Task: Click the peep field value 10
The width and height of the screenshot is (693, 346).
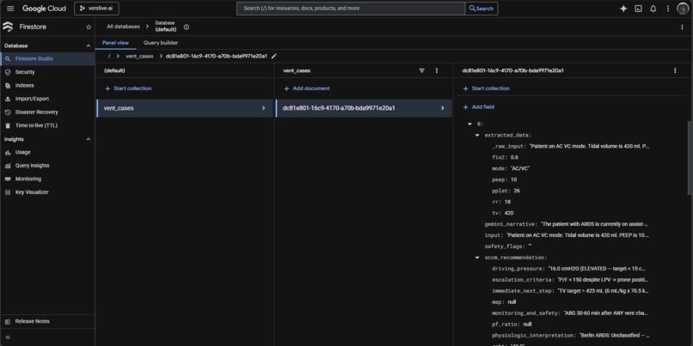Action: (x=513, y=179)
